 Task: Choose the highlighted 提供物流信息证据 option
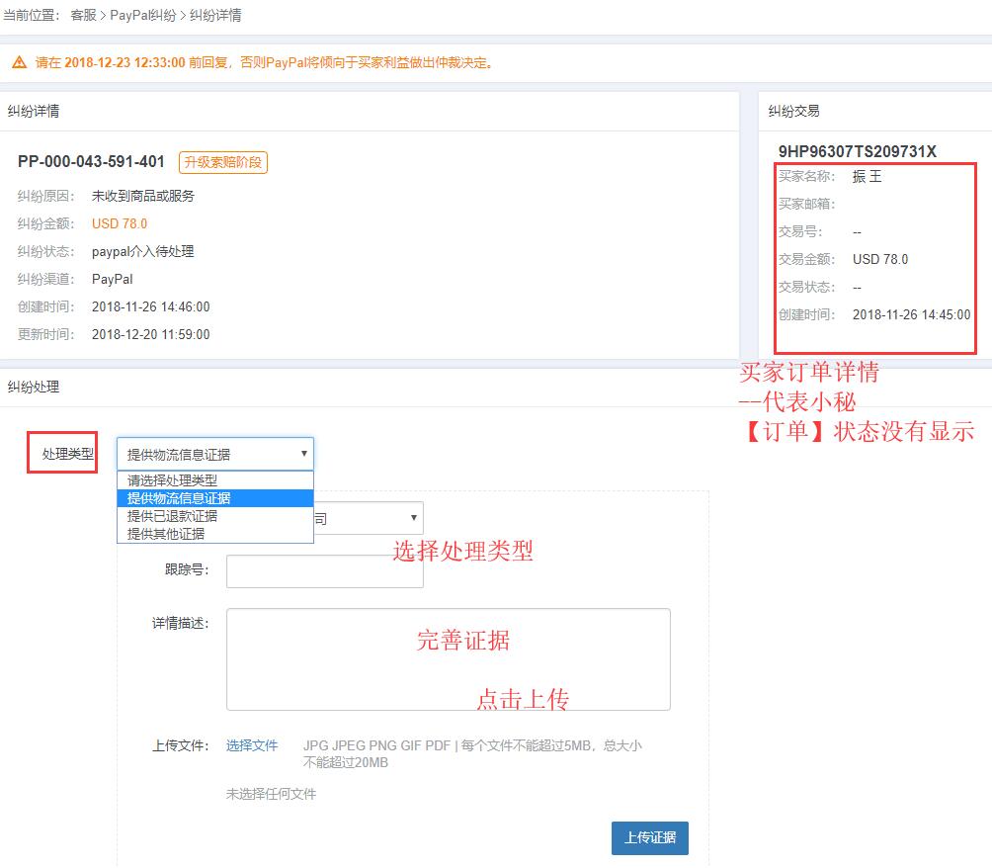[215, 498]
